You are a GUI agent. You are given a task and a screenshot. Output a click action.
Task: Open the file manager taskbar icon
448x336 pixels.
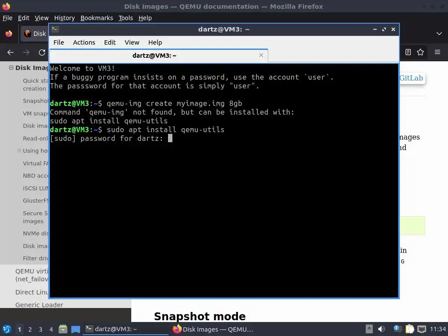pos(63,329)
